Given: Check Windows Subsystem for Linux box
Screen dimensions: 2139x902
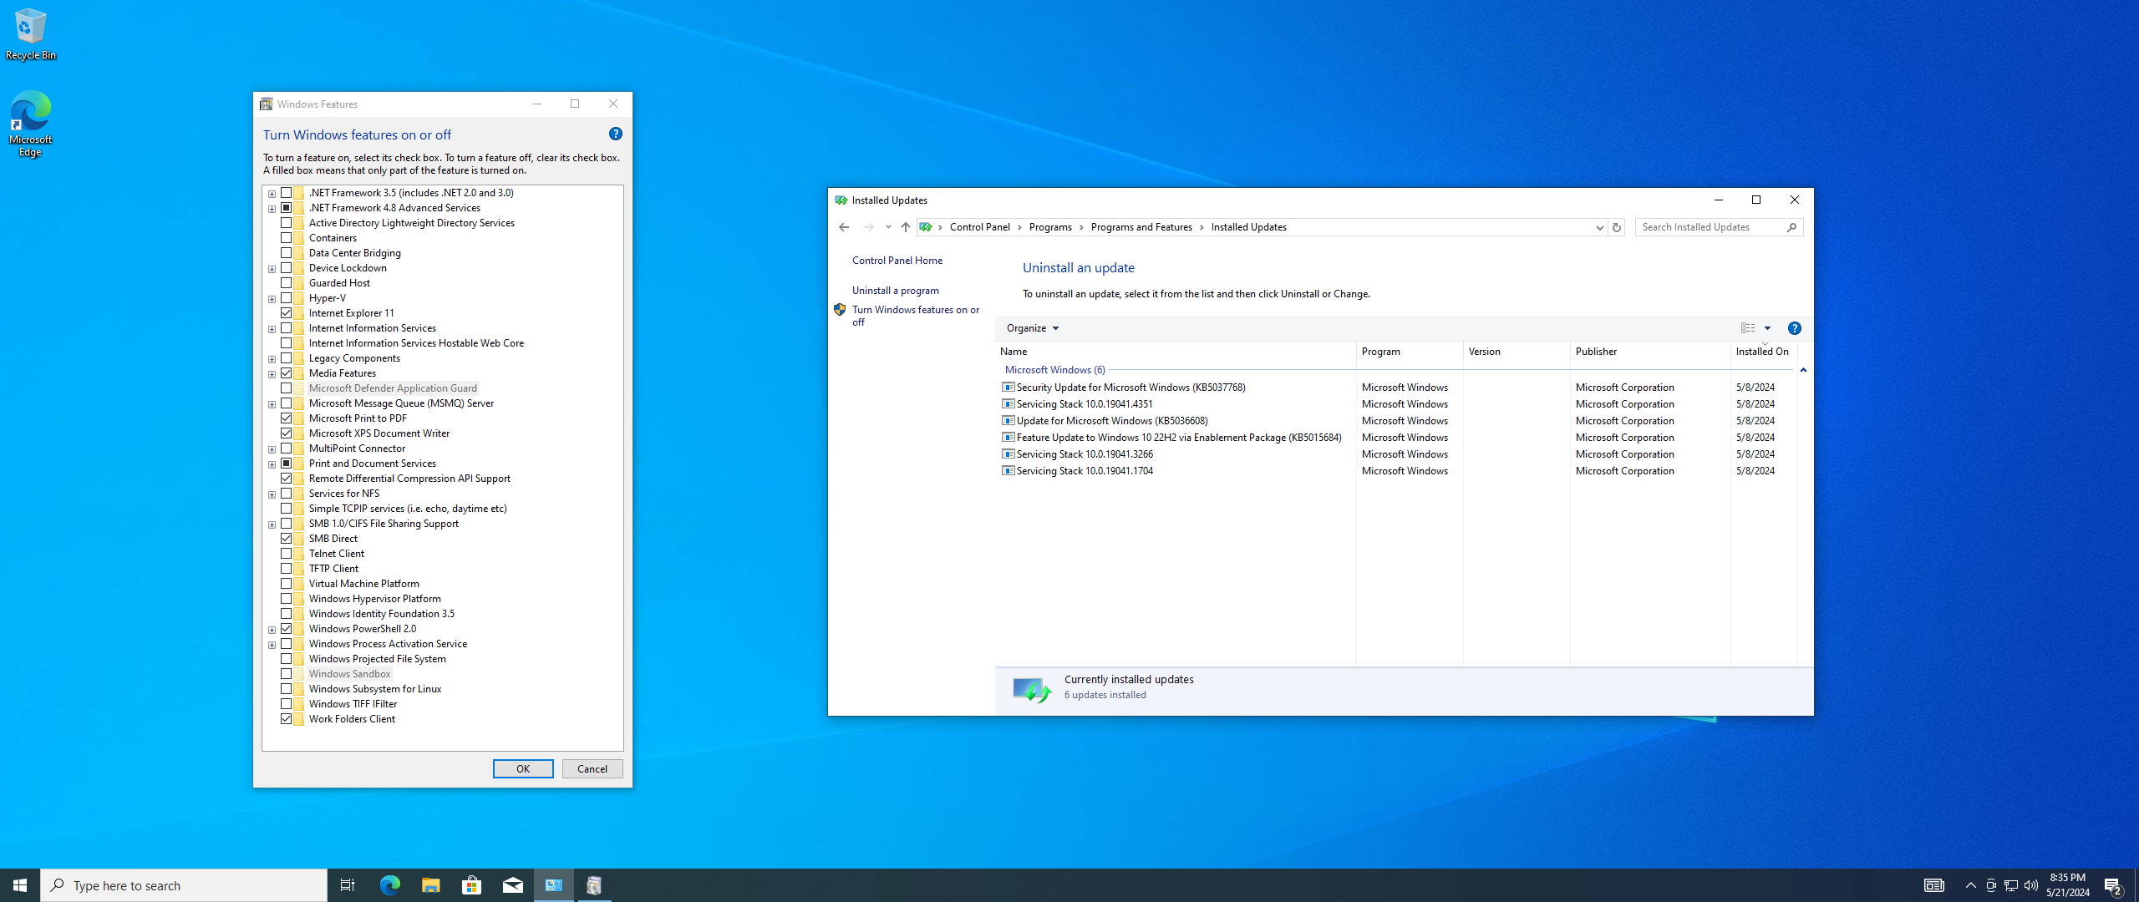Looking at the screenshot, I should (287, 689).
